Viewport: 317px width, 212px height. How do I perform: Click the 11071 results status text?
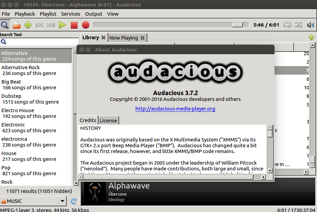(39, 191)
